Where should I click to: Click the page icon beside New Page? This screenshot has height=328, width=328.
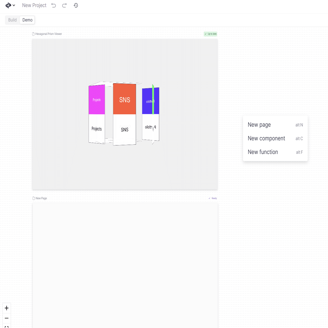[33, 198]
